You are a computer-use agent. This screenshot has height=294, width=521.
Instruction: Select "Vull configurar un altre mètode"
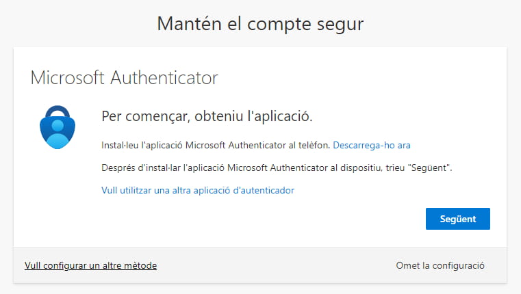tap(90, 265)
